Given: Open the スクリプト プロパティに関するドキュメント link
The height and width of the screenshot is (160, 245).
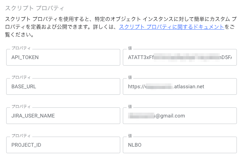Looking at the screenshot, I should pyautogui.click(x=171, y=27).
